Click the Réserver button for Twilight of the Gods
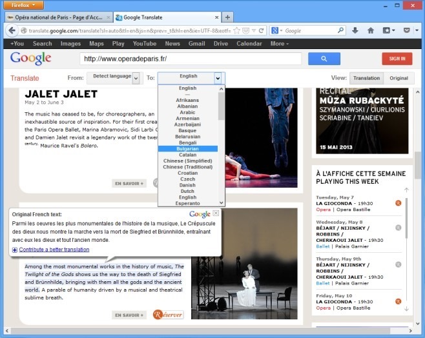Screen dimensions: 425x338 pyautogui.click(x=169, y=315)
